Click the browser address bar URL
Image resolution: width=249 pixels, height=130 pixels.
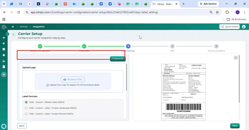[94, 12]
